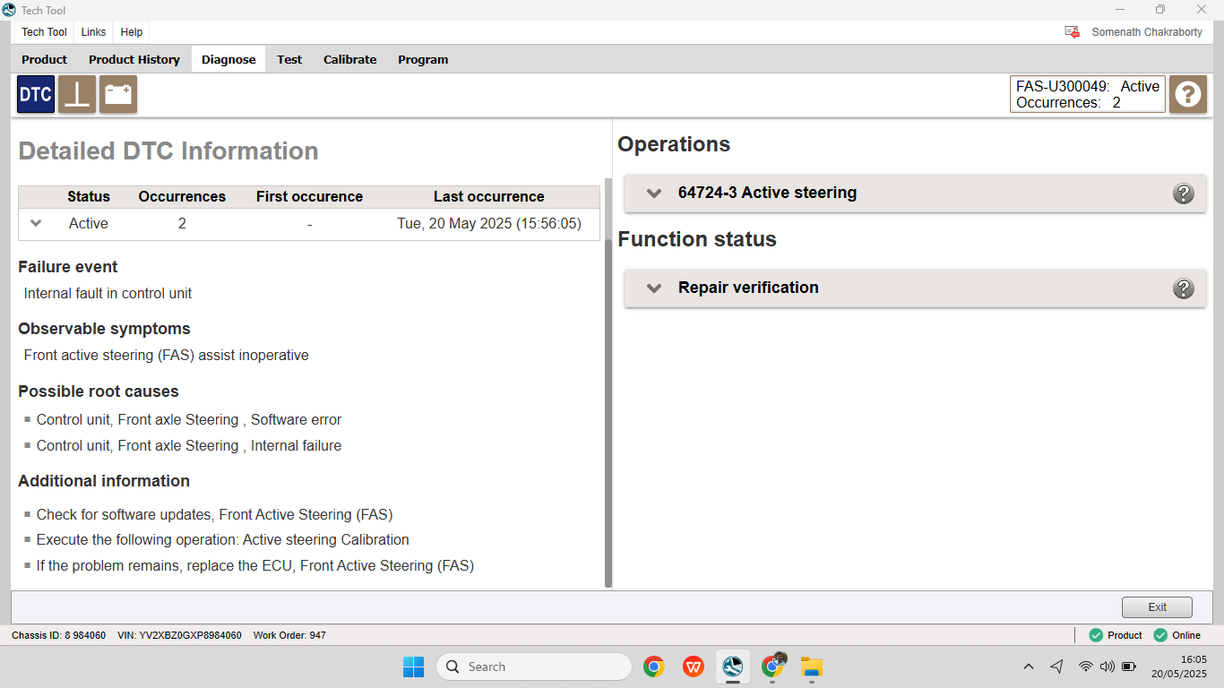Open the DTC icon view
The image size is (1224, 688).
(36, 94)
